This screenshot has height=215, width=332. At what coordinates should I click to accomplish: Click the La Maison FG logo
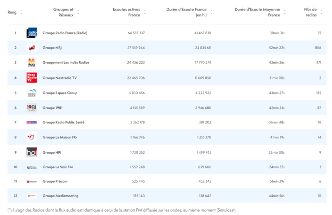(32, 137)
